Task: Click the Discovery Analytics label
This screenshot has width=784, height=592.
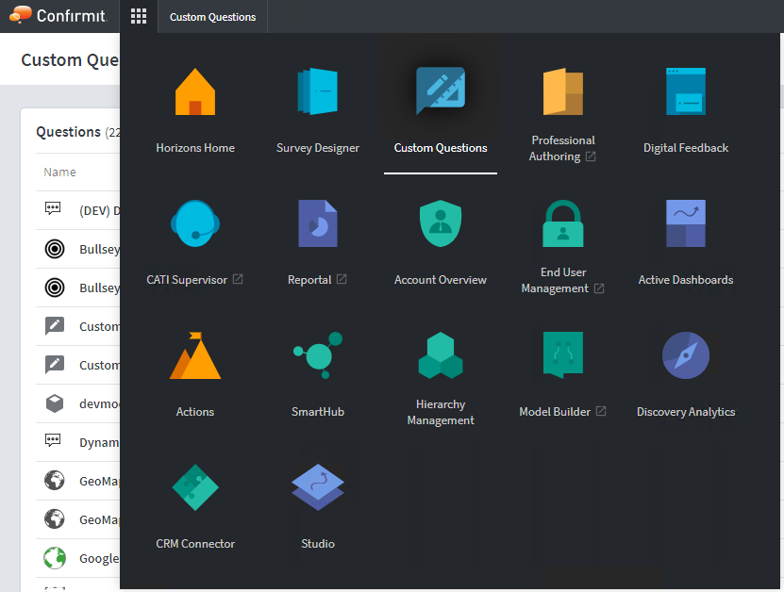Action: click(x=686, y=412)
